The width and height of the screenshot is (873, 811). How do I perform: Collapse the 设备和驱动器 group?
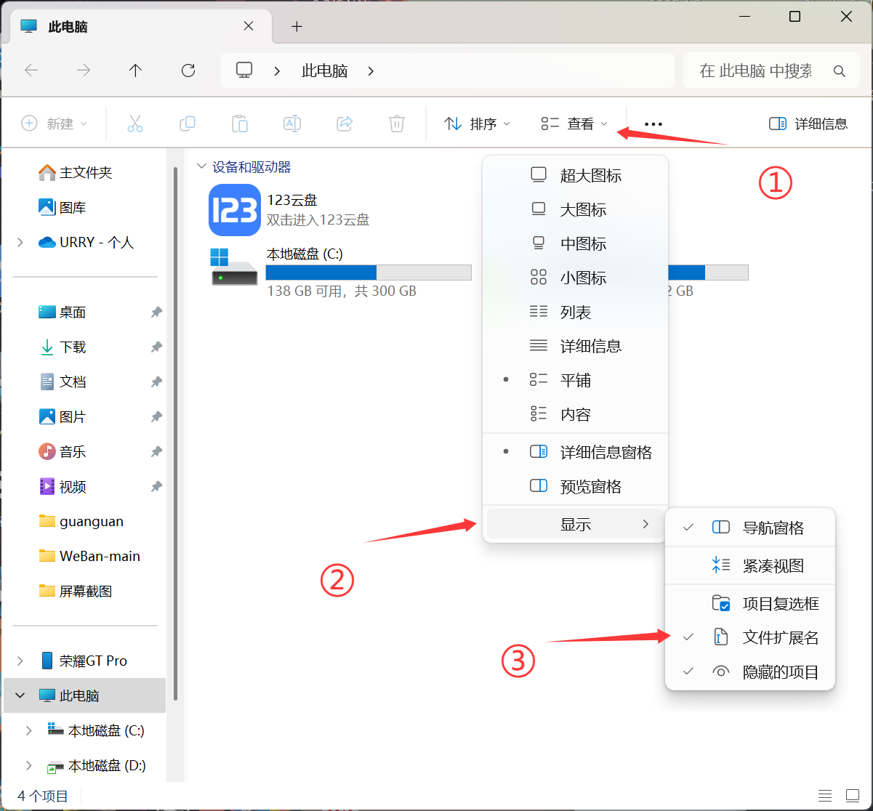tap(201, 167)
